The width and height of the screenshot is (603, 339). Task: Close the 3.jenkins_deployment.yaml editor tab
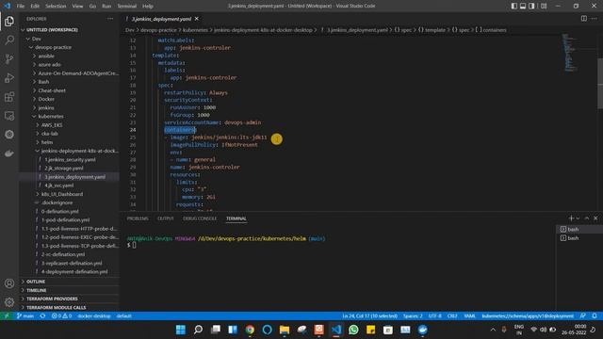(197, 19)
